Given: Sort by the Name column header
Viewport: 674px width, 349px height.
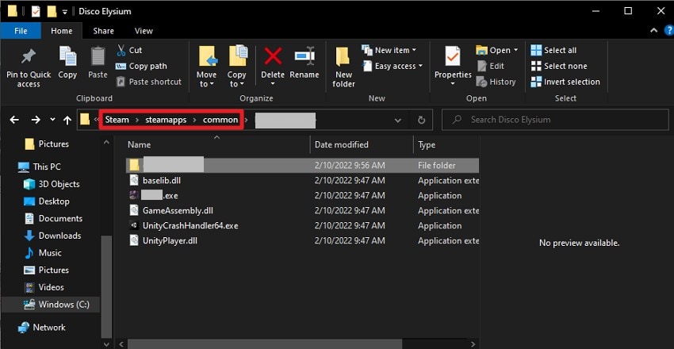Looking at the screenshot, I should (x=140, y=145).
